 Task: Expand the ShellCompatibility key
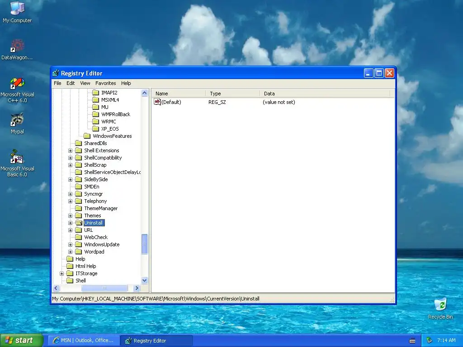(70, 158)
